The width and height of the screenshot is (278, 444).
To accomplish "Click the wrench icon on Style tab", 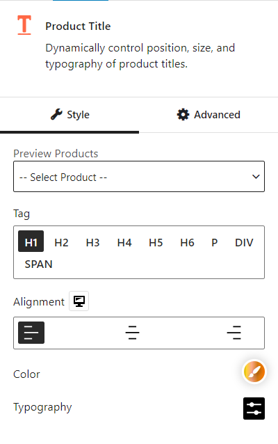I will click(56, 114).
